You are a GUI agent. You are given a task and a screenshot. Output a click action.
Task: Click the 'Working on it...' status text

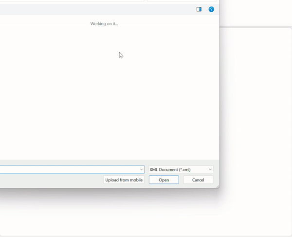coord(104,24)
